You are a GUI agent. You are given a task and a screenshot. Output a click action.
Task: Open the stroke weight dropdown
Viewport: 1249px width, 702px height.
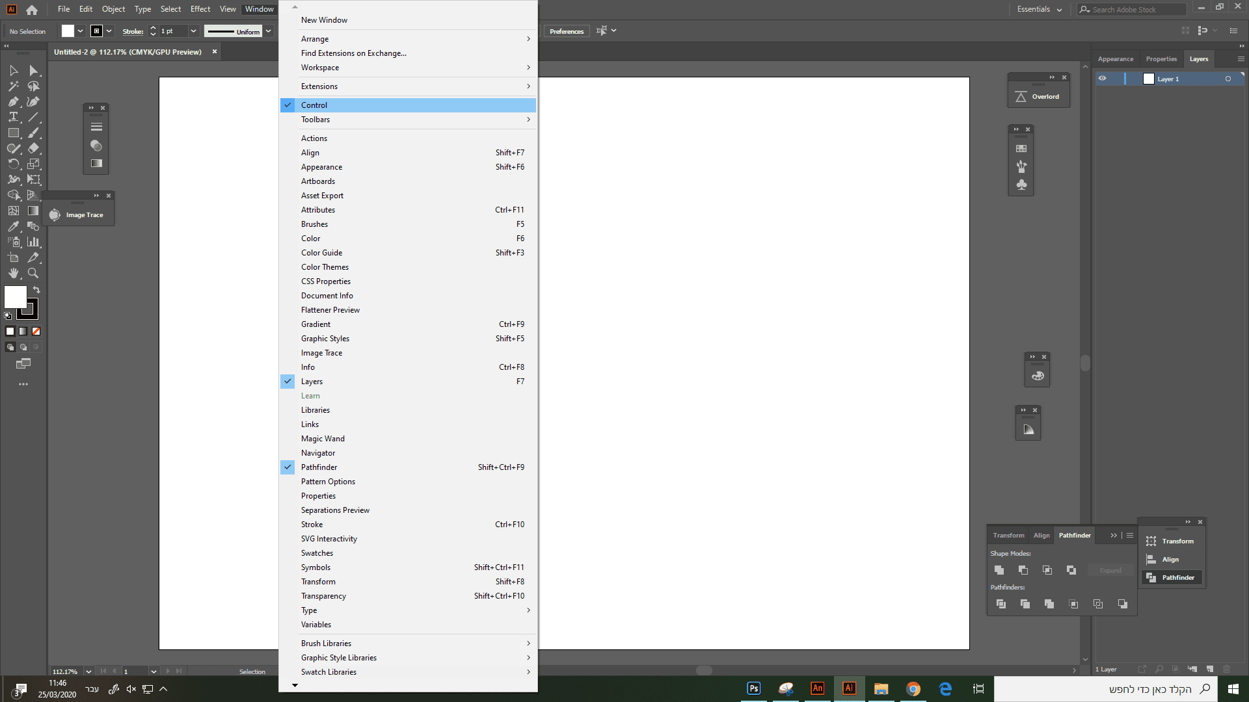pyautogui.click(x=193, y=31)
